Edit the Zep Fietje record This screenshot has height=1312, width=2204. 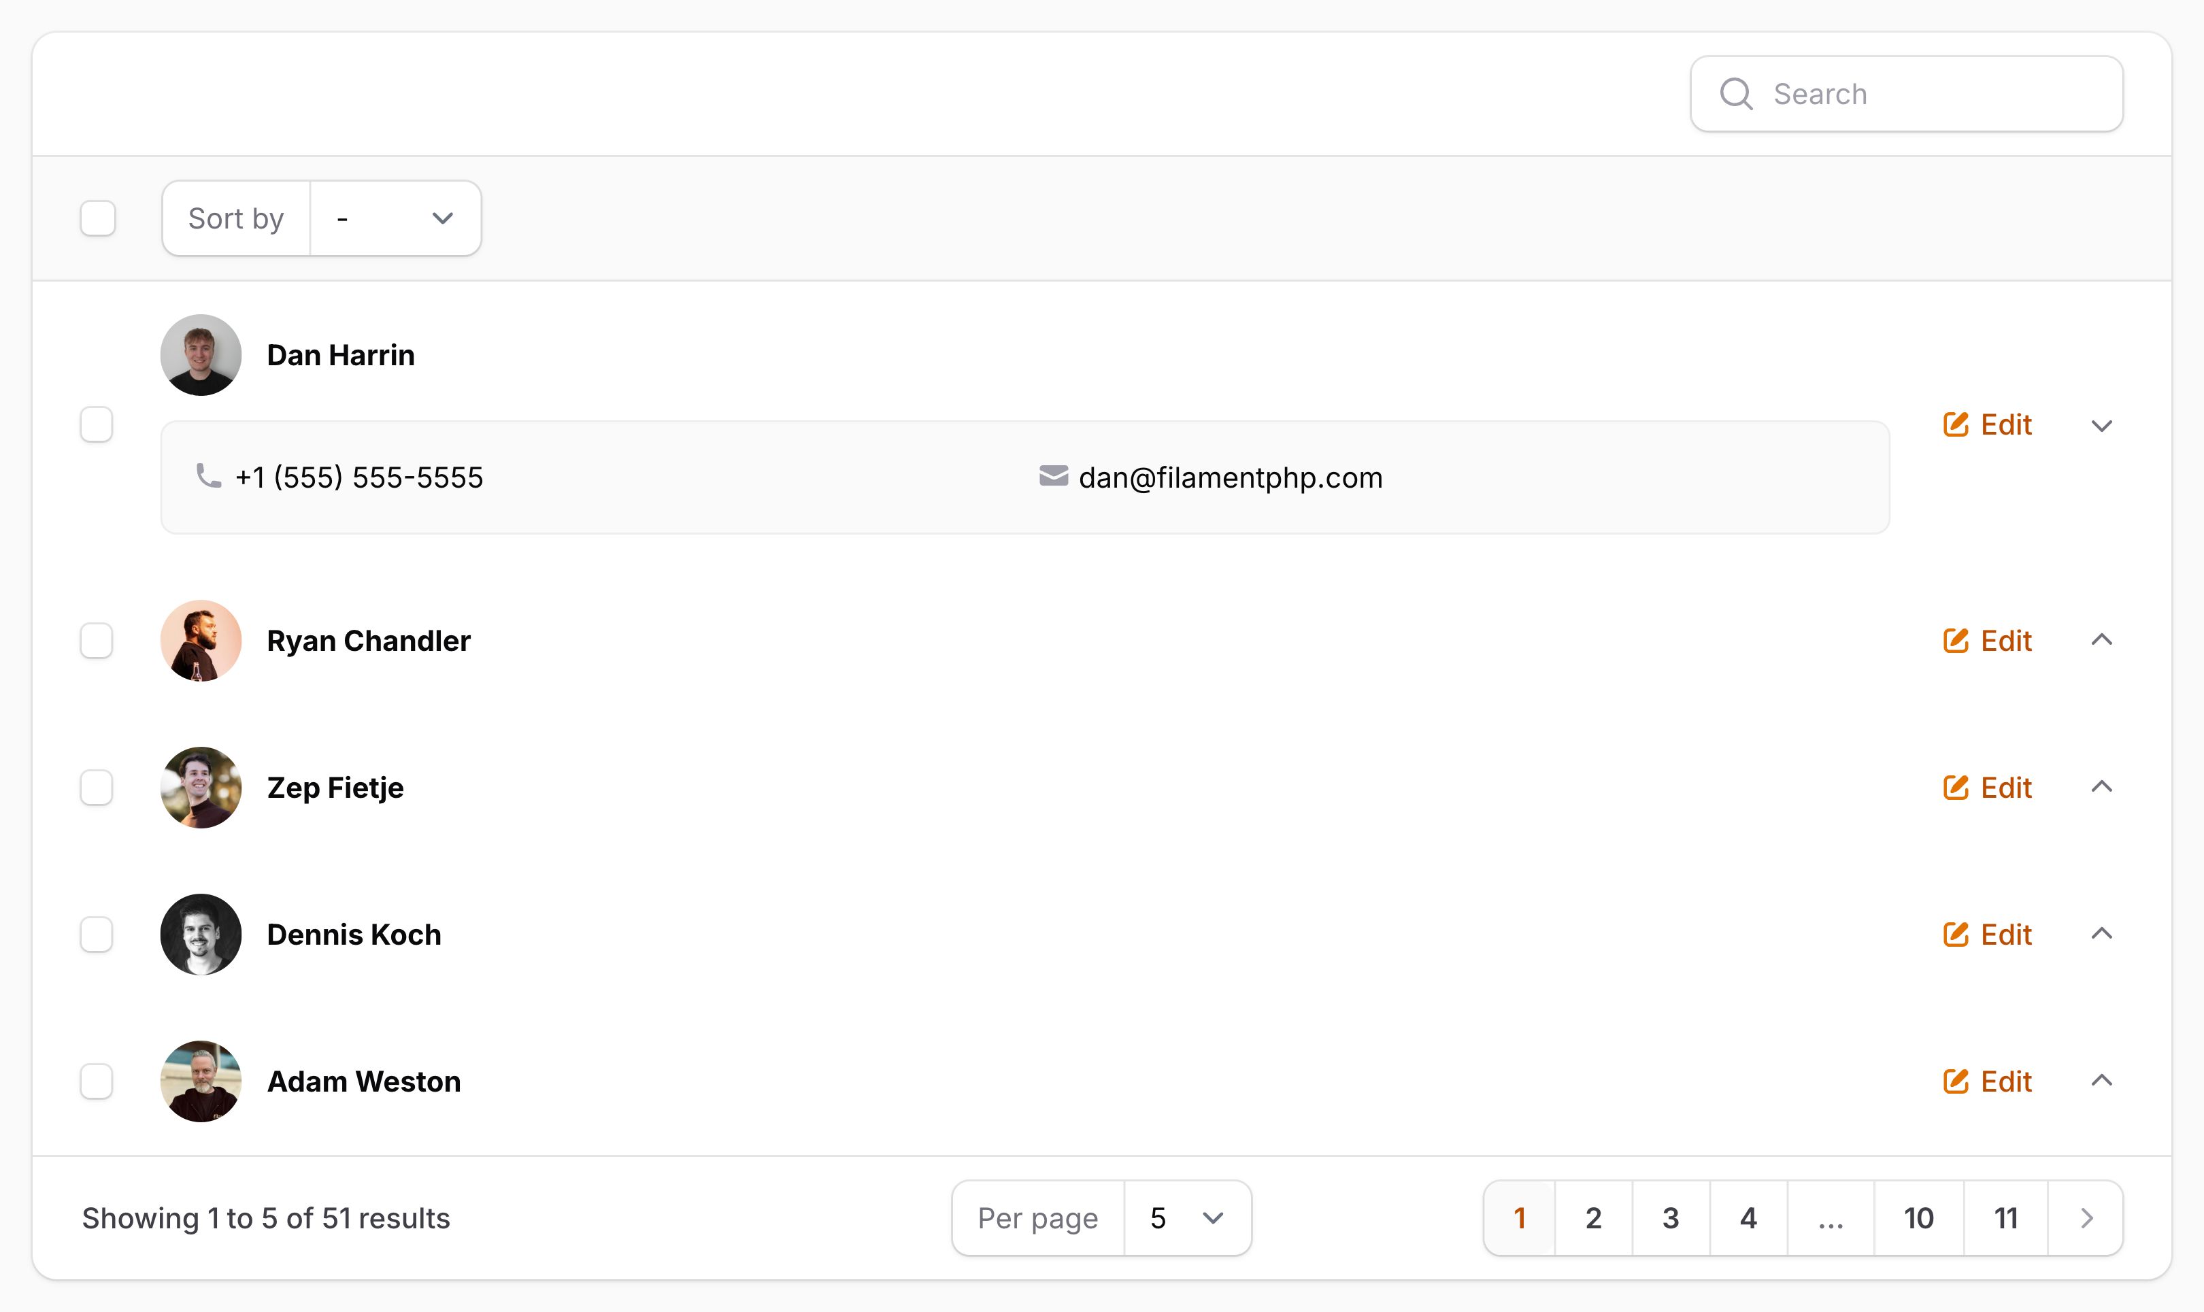pyautogui.click(x=1988, y=787)
